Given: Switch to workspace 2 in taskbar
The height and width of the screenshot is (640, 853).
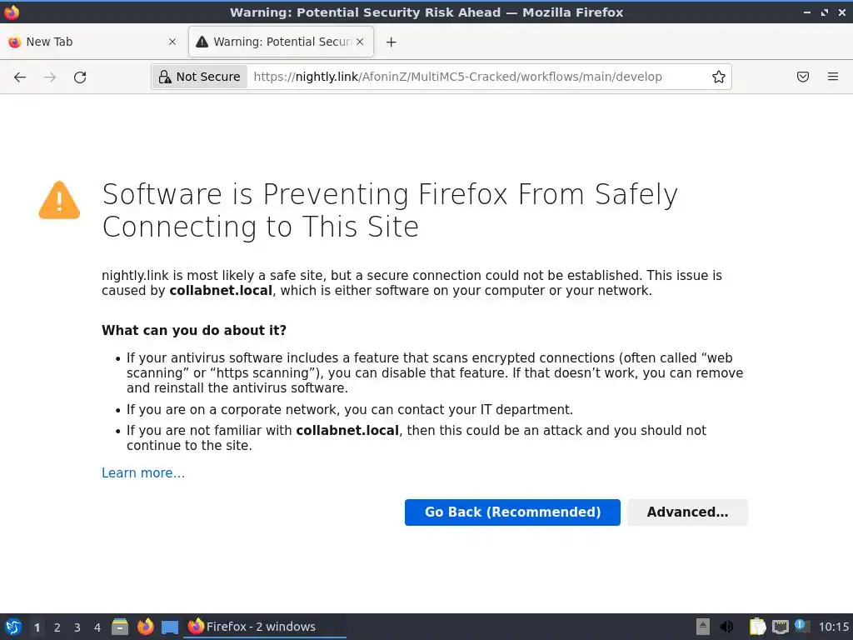Looking at the screenshot, I should [57, 627].
